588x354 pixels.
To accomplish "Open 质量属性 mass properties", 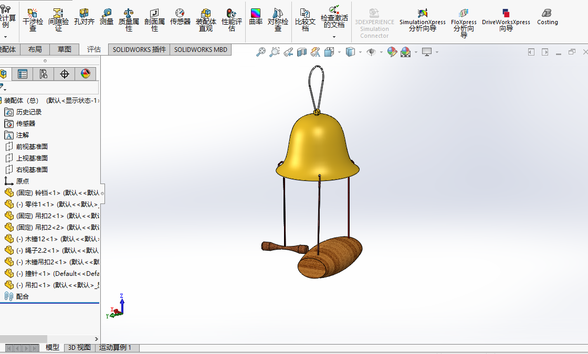I will [x=129, y=20].
